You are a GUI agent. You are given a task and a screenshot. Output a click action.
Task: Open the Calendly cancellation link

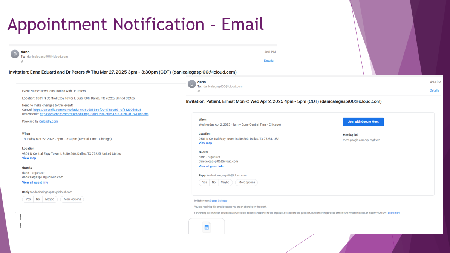point(87,110)
